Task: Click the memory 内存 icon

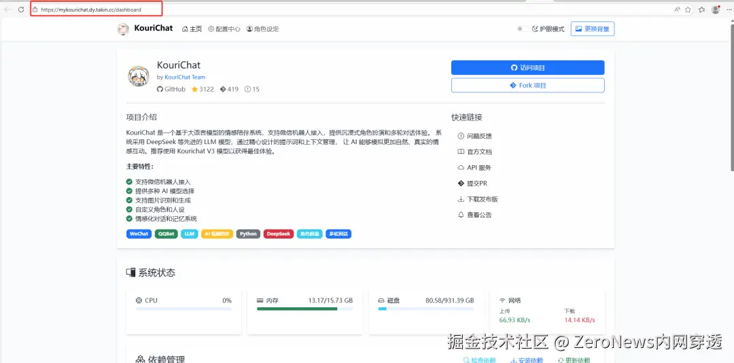Action: 260,300
